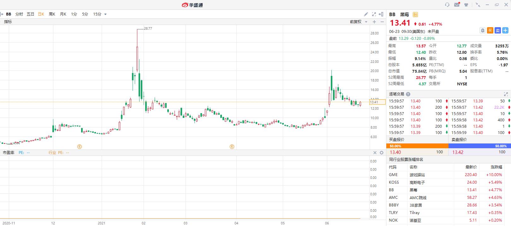This screenshot has width=511, height=226.
Task: Open customer service headset icon
Action: click(x=447, y=5)
